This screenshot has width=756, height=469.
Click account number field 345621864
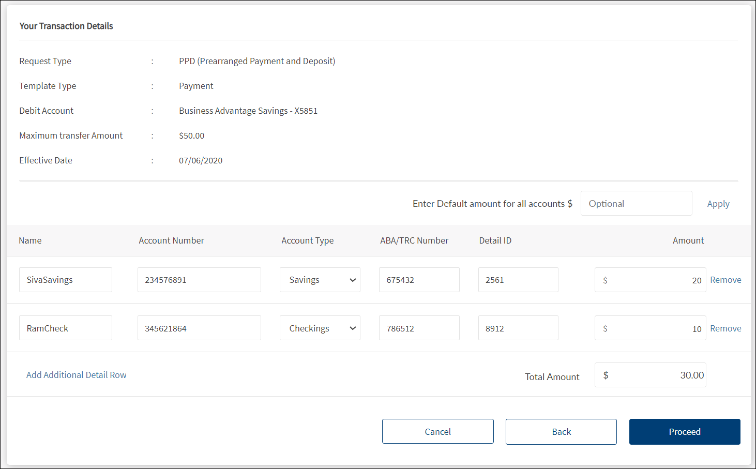click(199, 328)
